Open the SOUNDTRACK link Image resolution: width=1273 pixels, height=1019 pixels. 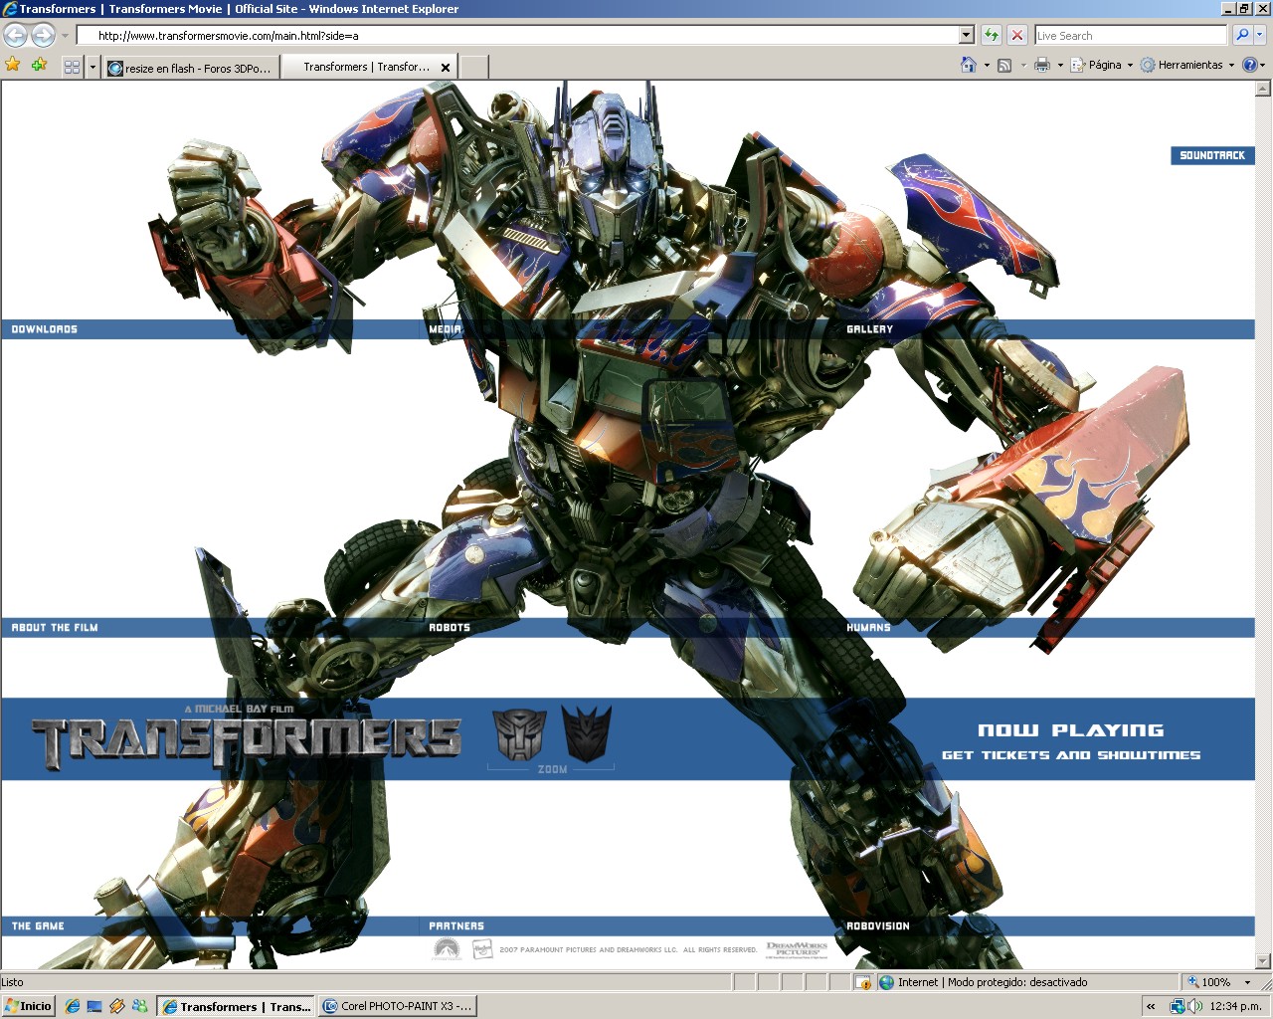[1212, 155]
